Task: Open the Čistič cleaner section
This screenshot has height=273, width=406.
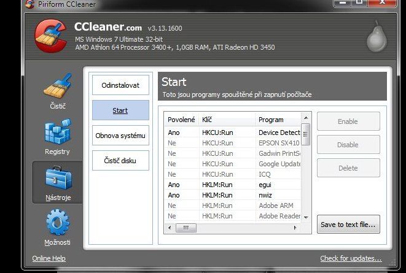Action: tap(58, 91)
